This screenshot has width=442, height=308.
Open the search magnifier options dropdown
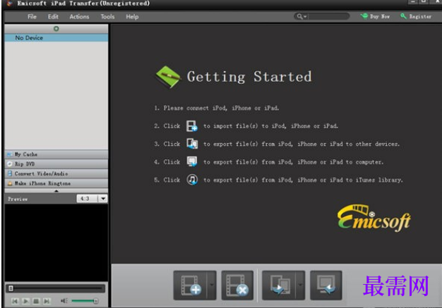pyautogui.click(x=301, y=16)
